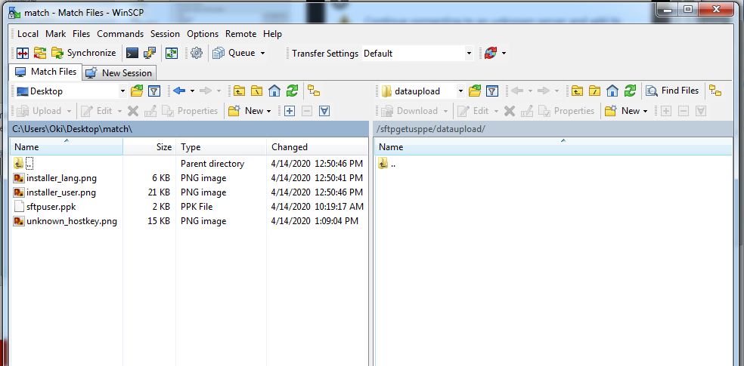744x366 pixels.
Task: Switch to the New Session tab
Action: [119, 73]
